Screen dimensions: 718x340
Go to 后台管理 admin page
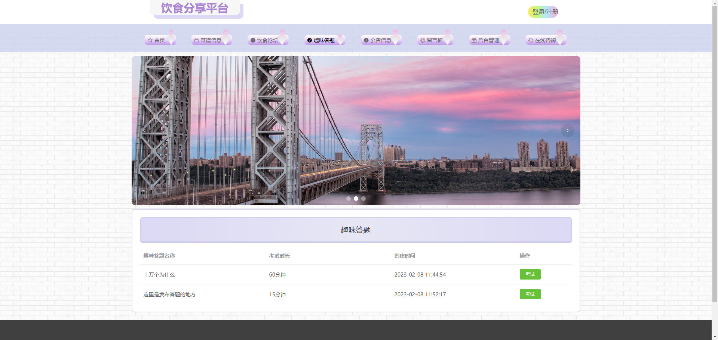489,40
